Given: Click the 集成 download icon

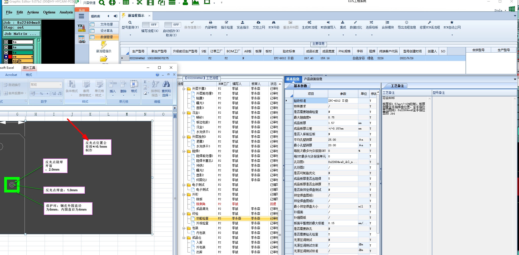Looking at the screenshot, I should (343, 23).
